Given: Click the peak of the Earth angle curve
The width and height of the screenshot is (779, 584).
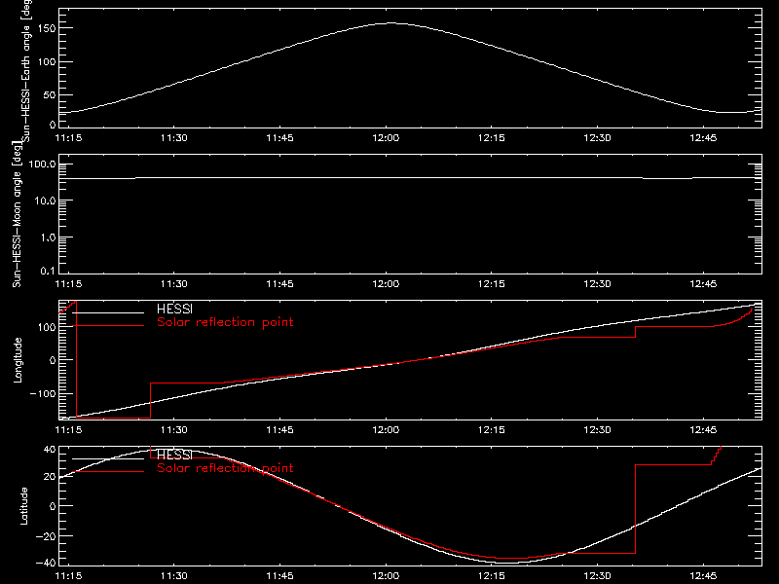Looking at the screenshot, I should (x=392, y=22).
